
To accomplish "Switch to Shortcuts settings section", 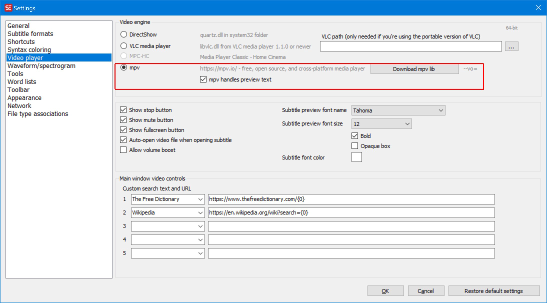I will point(21,42).
